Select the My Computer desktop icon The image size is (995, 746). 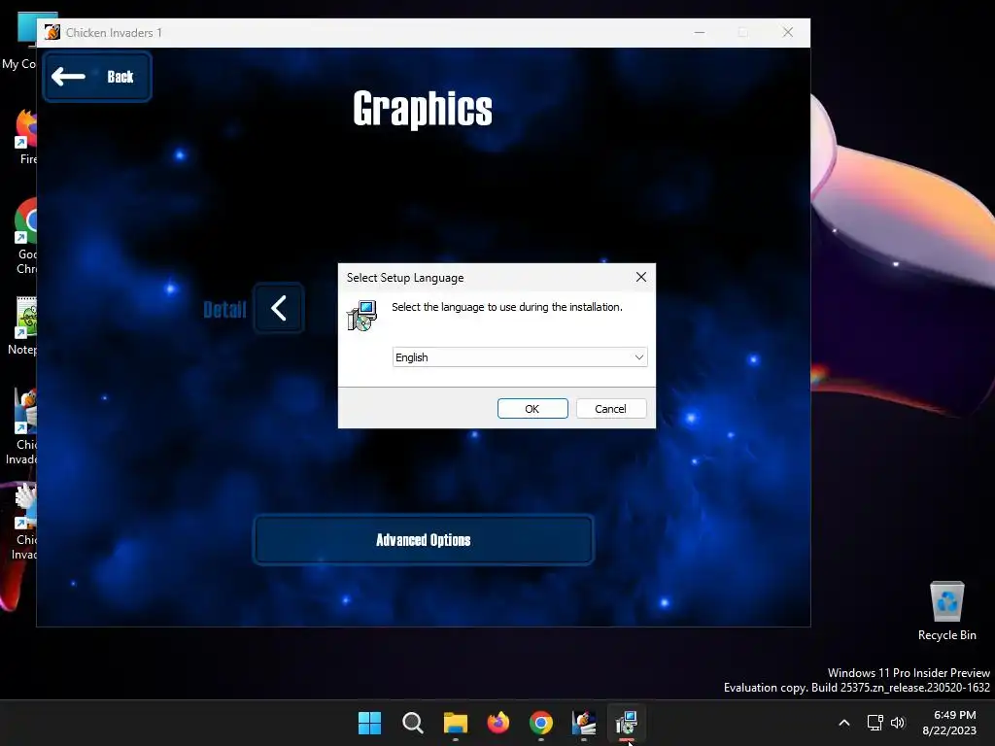pos(19,42)
